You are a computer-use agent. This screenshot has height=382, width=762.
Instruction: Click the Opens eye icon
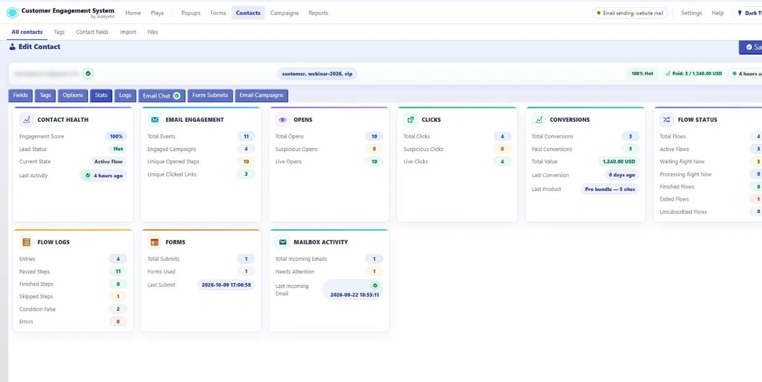pyautogui.click(x=283, y=119)
